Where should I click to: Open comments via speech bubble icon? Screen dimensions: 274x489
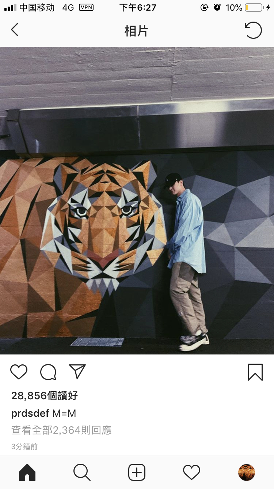tap(48, 372)
